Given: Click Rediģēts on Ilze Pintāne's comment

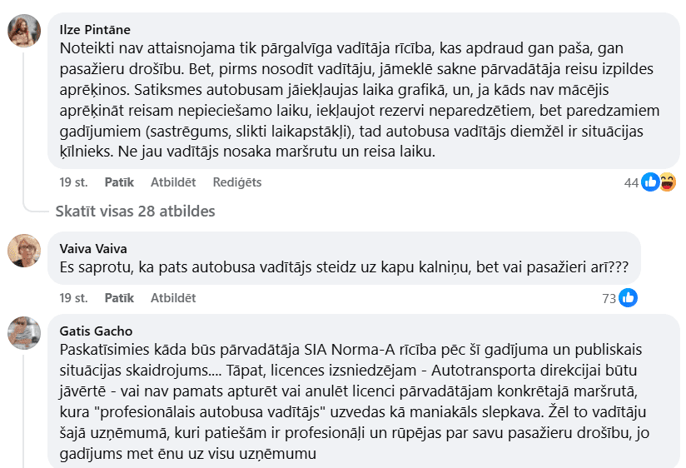Looking at the screenshot, I should 236,182.
